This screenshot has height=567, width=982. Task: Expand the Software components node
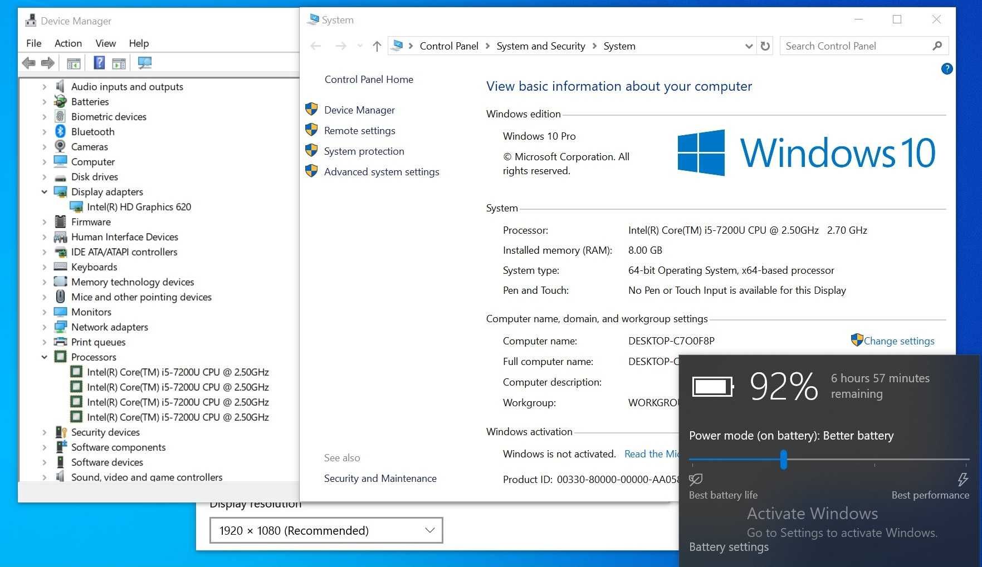(44, 447)
